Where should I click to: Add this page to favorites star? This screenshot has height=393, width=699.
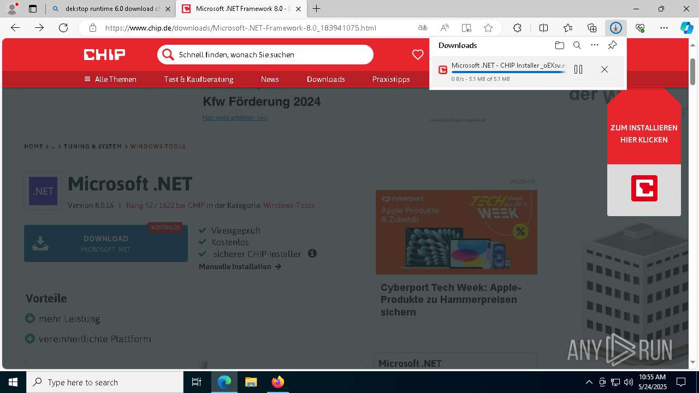[488, 28]
